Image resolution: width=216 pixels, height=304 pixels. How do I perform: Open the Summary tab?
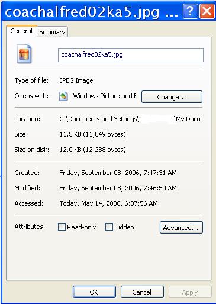(52, 32)
